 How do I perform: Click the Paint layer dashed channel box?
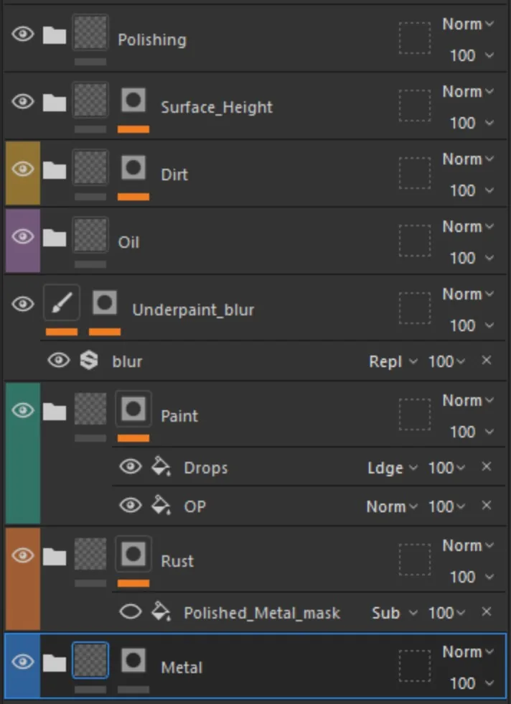415,415
